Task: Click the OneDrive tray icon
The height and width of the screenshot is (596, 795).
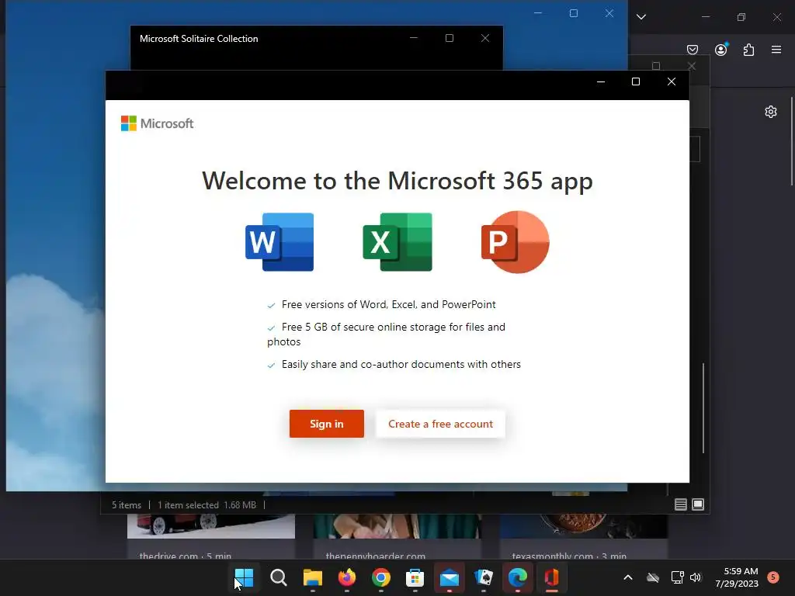Action: click(653, 577)
